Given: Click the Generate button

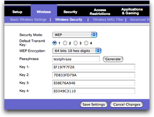Looking at the screenshot, I should 113,59.
